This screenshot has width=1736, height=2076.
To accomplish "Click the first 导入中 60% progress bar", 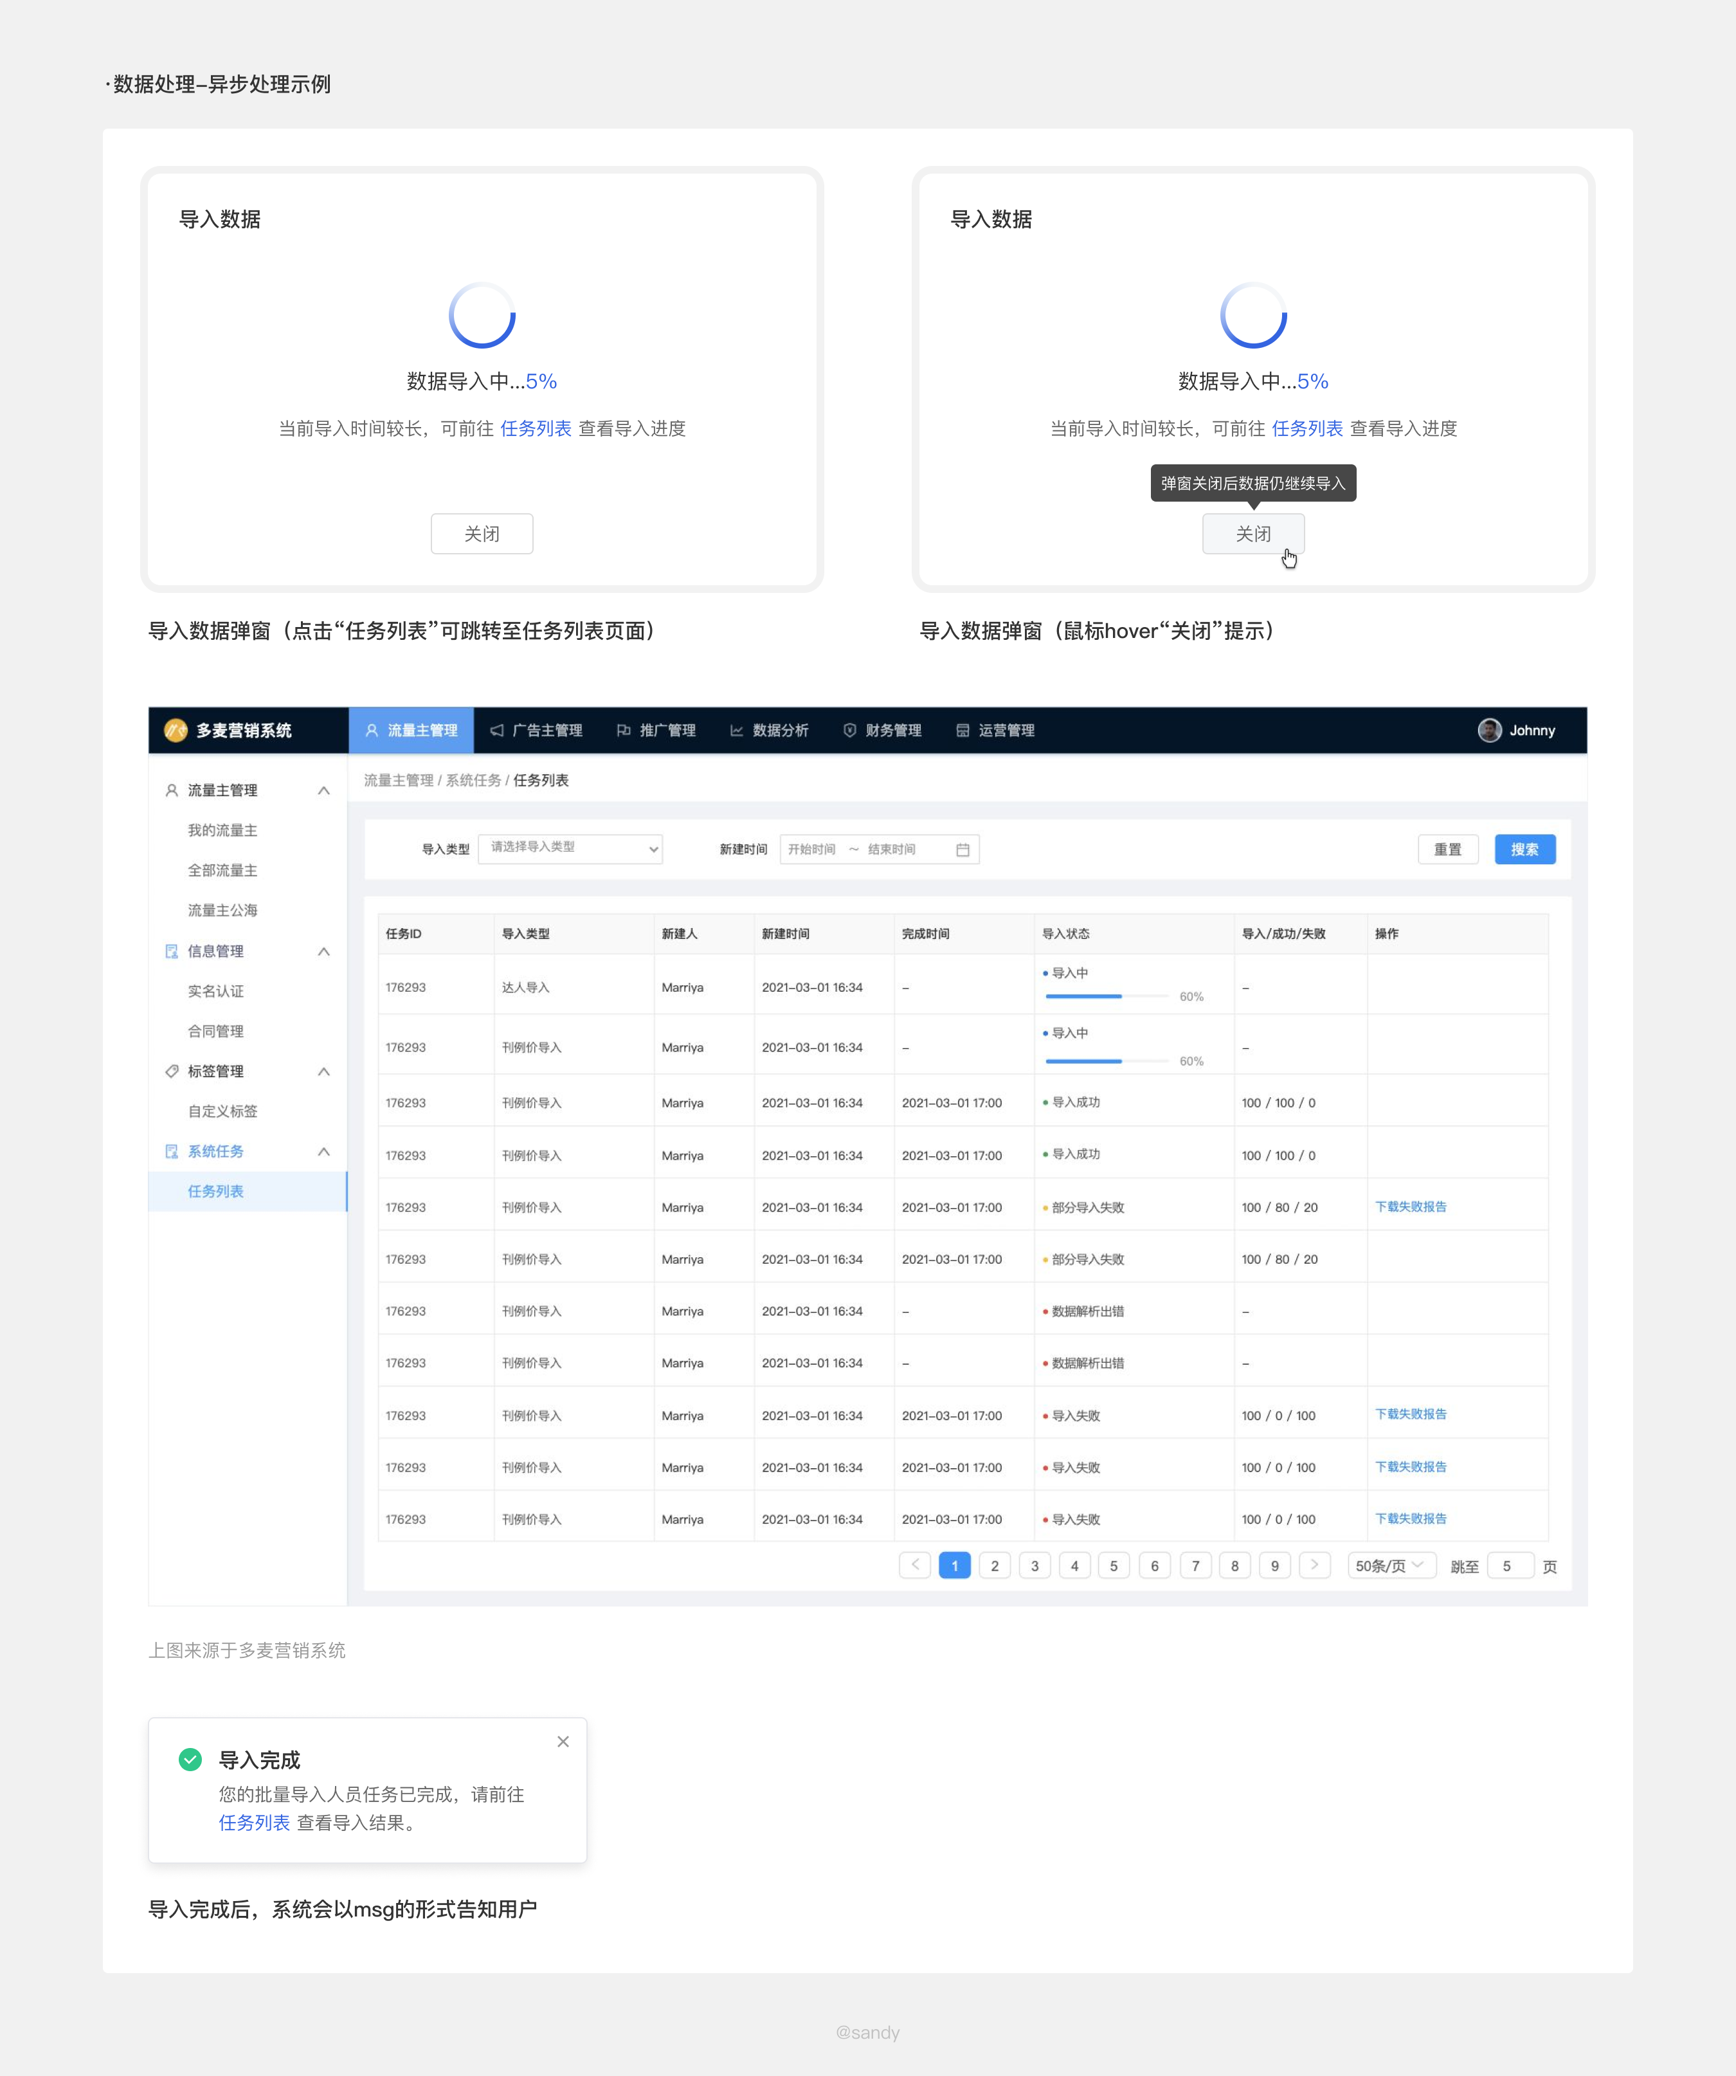I will (1107, 996).
